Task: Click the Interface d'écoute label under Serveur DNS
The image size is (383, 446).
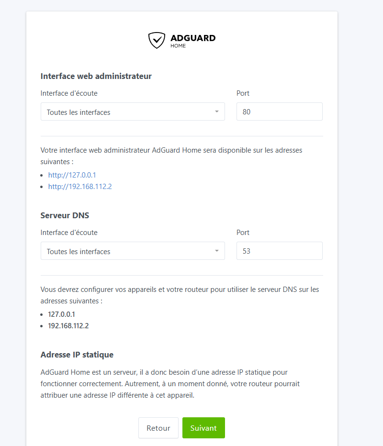Action: (x=69, y=233)
